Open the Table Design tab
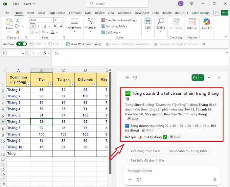Screen dimensions: 230x187 tap(200, 13)
